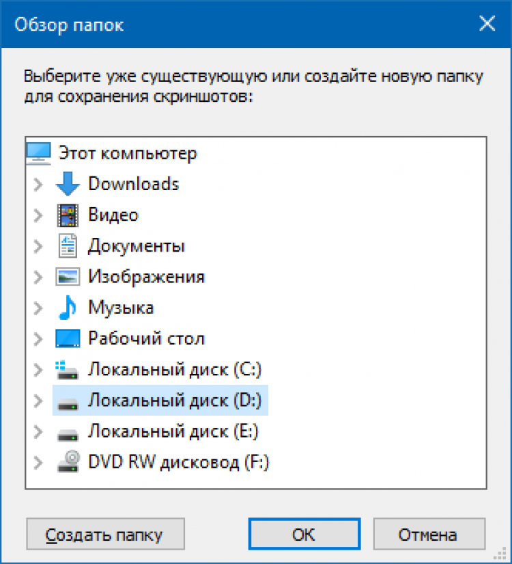Click the Изображения picture icon

(68, 277)
